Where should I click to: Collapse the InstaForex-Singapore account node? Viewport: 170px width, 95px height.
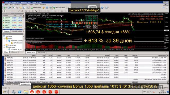tap(7, 41)
